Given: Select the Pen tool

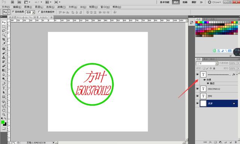Looking at the screenshot, I should click(4, 84).
